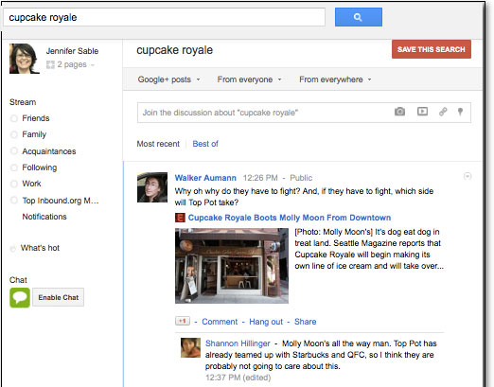The height and width of the screenshot is (387, 494).
Task: Click the green chat bubble icon
Action: click(x=20, y=297)
